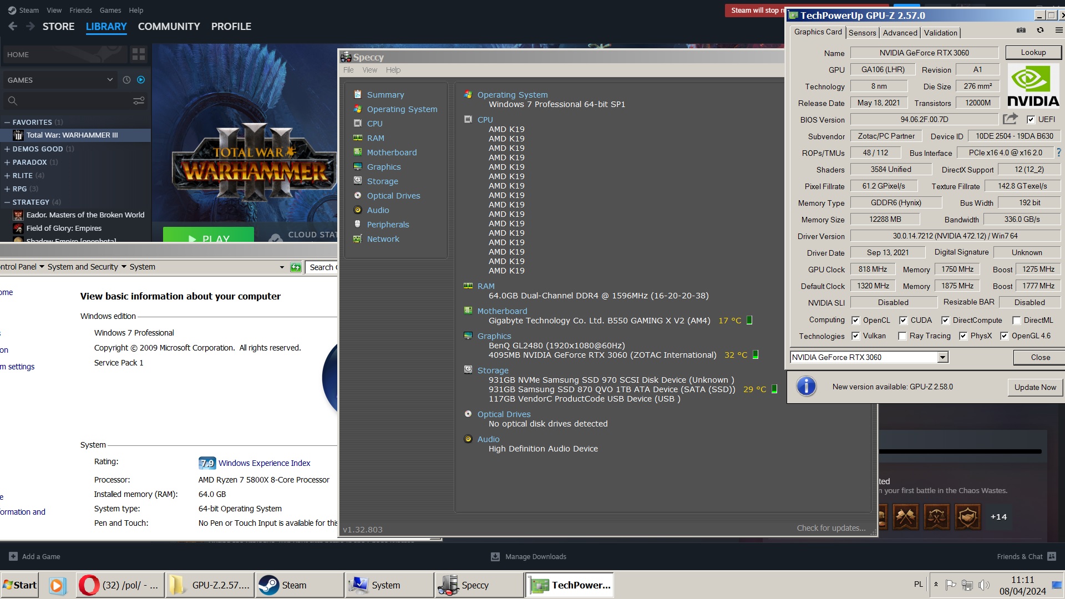The height and width of the screenshot is (599, 1065).
Task: Select Graphics in Speccy sidebar
Action: click(383, 167)
